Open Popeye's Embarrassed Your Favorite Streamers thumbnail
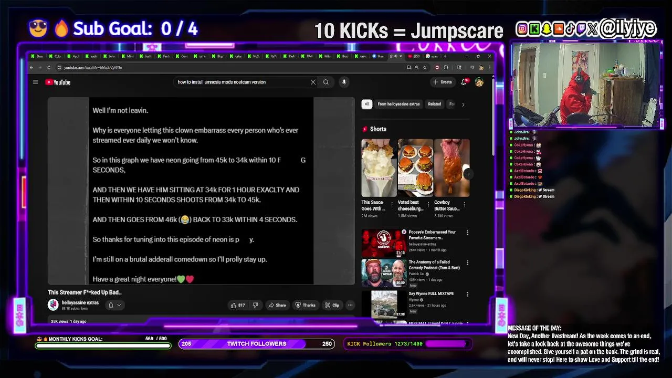The width and height of the screenshot is (672, 378). [384, 243]
